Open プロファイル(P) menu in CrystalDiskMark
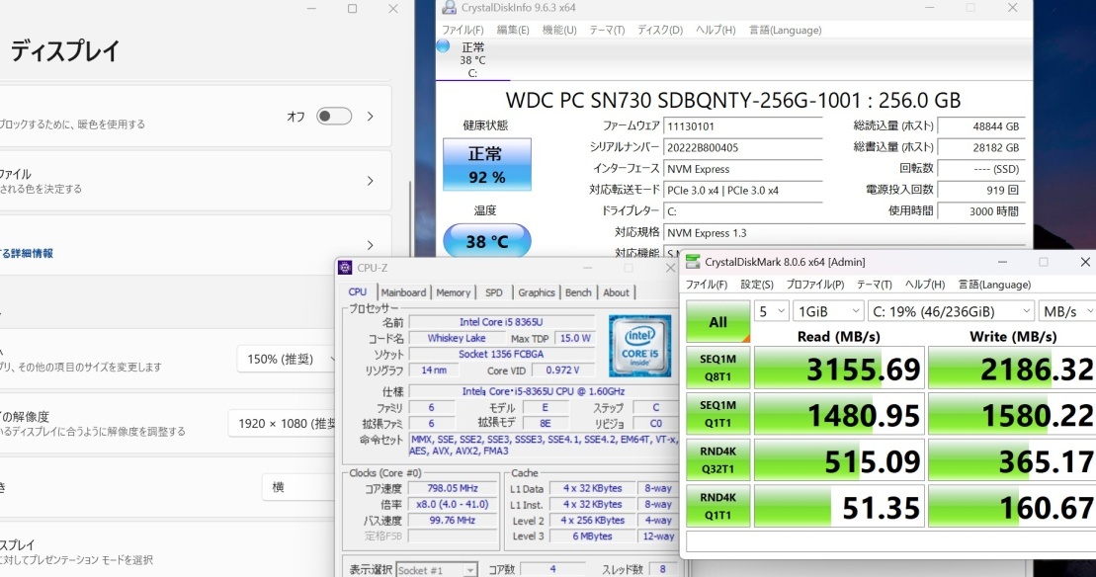Viewport: 1096px width, 577px height. point(815,285)
